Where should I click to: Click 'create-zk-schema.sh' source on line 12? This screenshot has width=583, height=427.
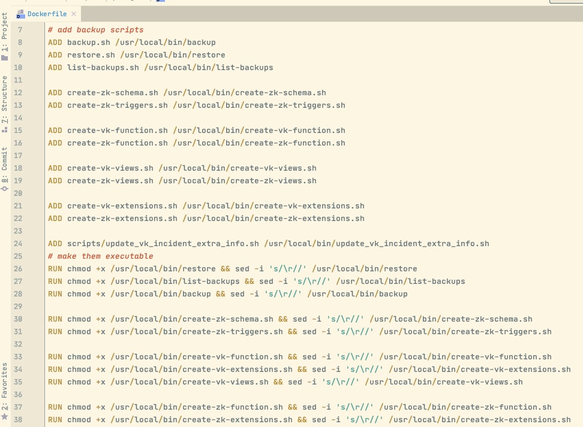click(113, 93)
